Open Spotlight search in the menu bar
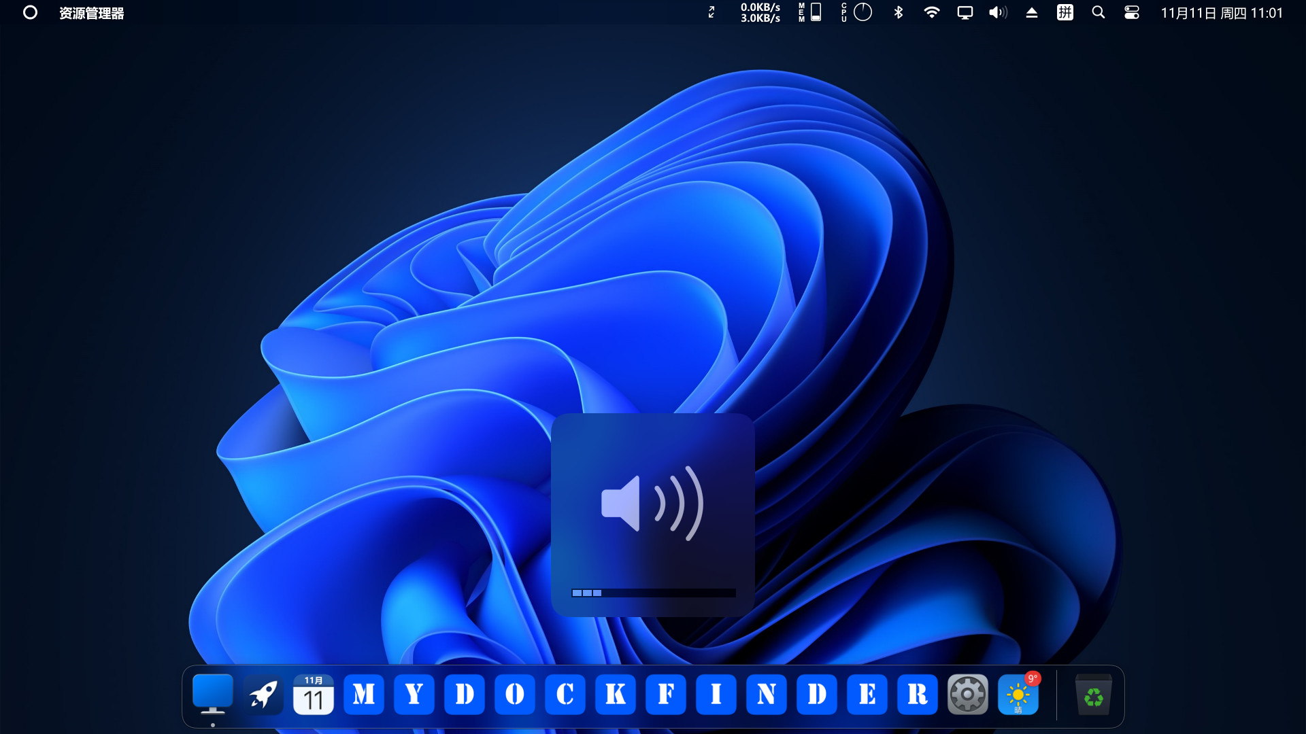This screenshot has height=734, width=1306. (1098, 12)
